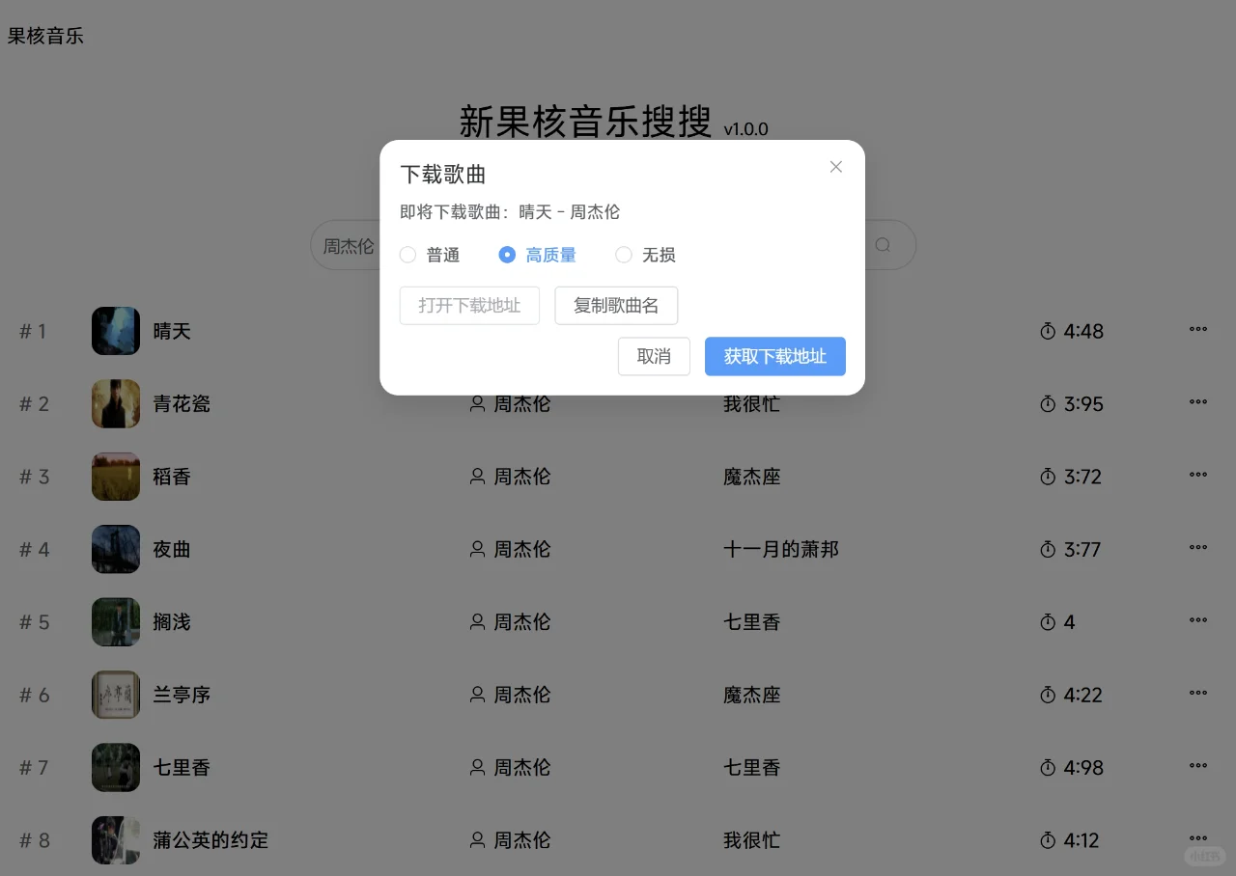Click the three-dot icon for 蒲公英的约定
Viewport: 1236px width, 876px height.
tap(1197, 839)
